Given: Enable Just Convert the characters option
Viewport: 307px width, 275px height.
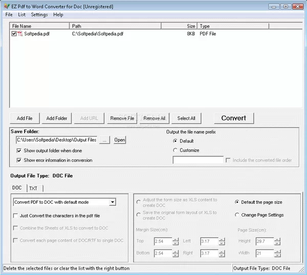Looking at the screenshot, I should click(x=15, y=216).
